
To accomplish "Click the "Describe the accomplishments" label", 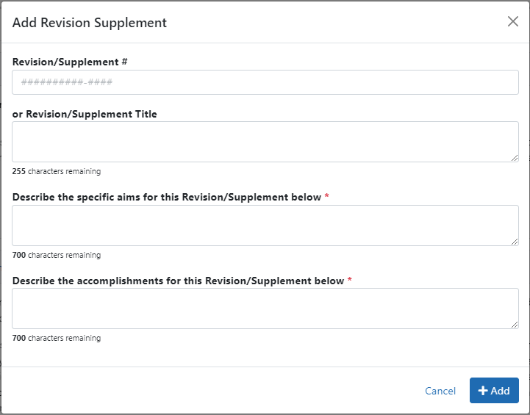I will 178,281.
